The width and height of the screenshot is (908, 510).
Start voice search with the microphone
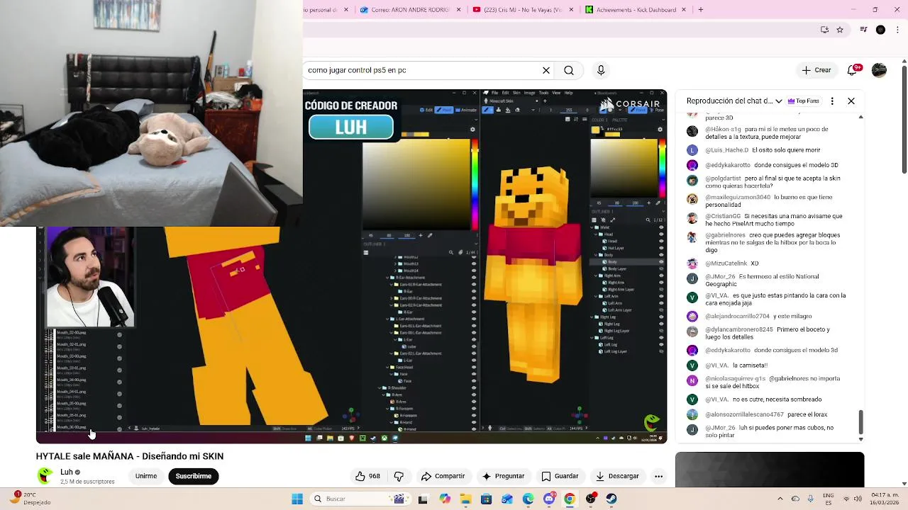pyautogui.click(x=601, y=70)
